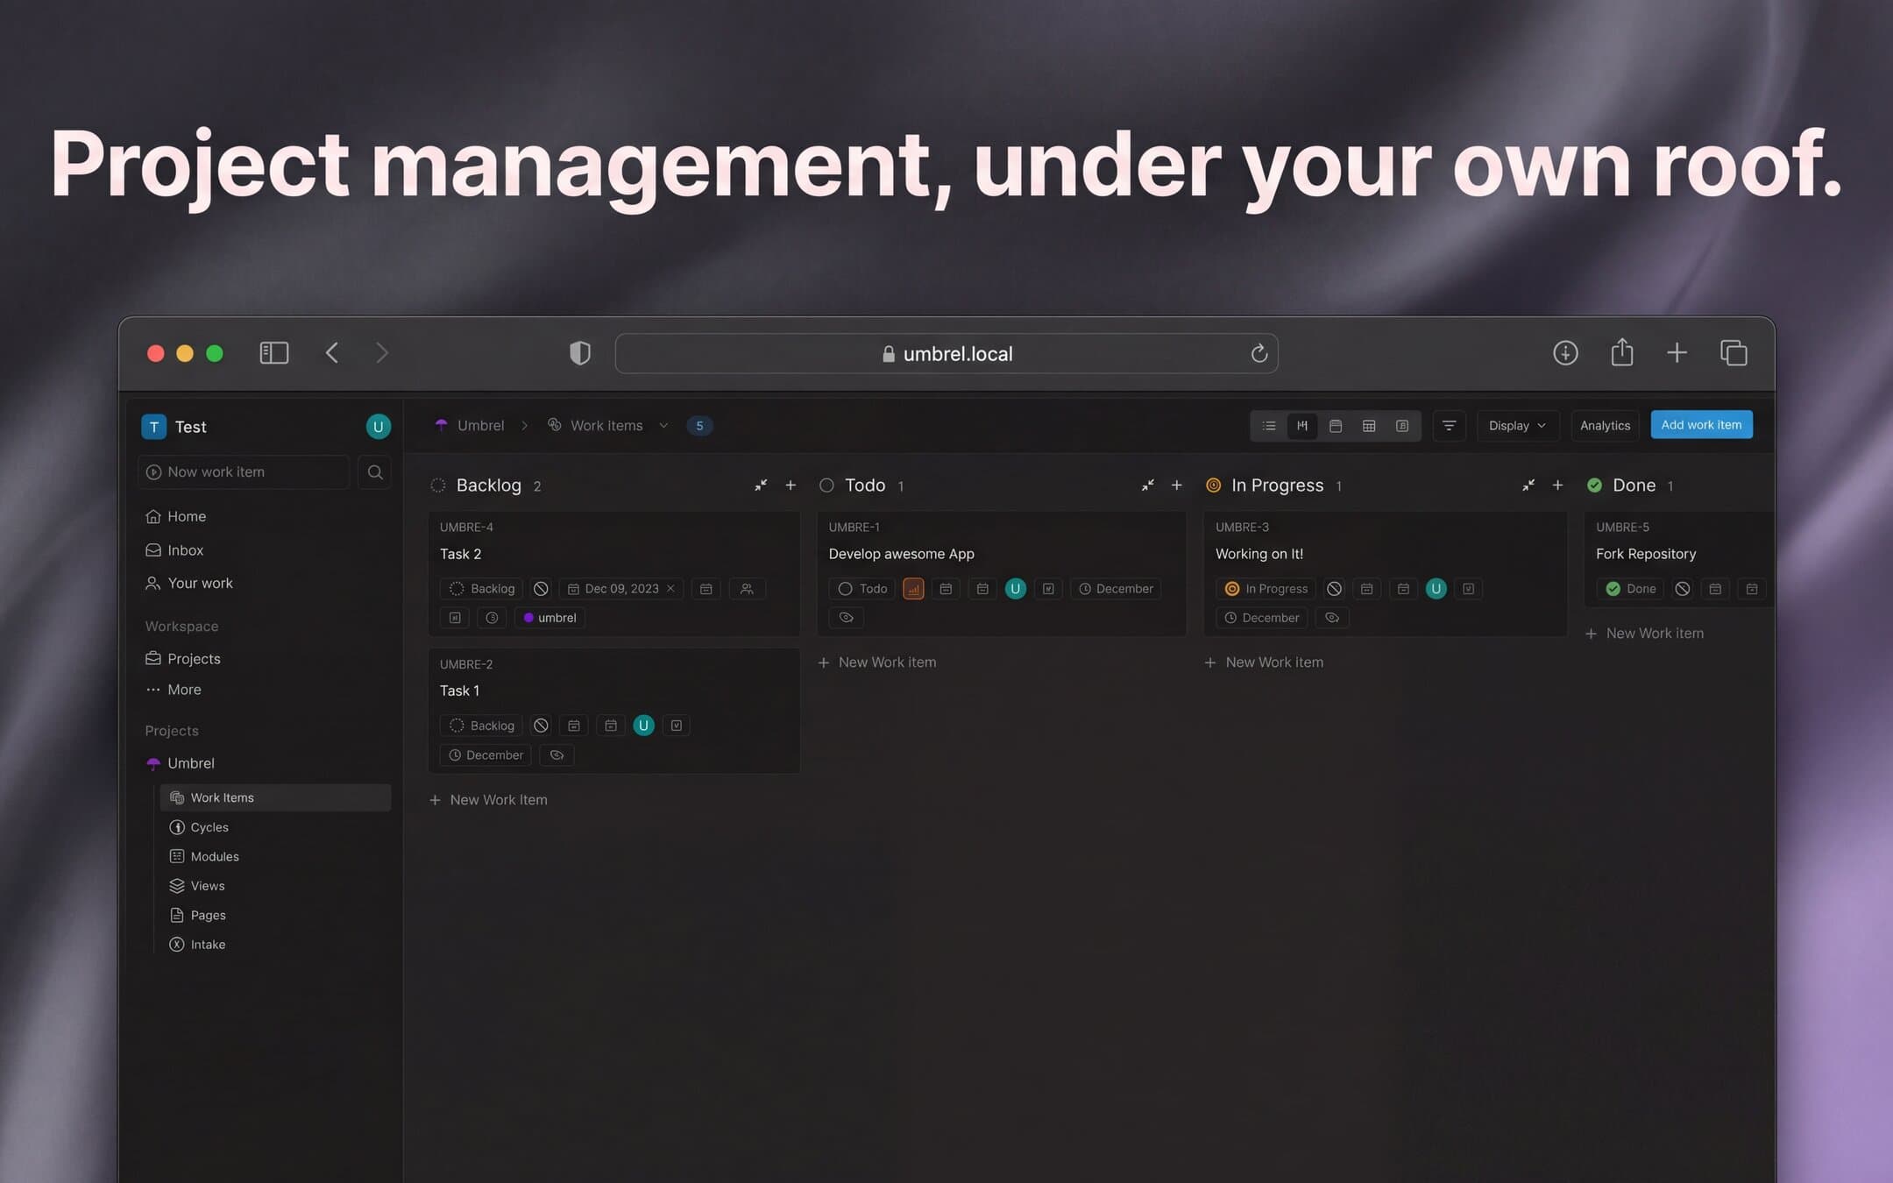Click the sidebar search icon

pyautogui.click(x=375, y=472)
